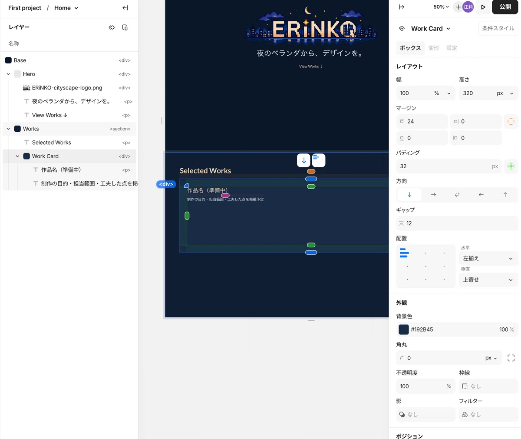Click the 夜のベランダから tagline on canvas
Image resolution: width=521 pixels, height=439 pixels.
(310, 53)
